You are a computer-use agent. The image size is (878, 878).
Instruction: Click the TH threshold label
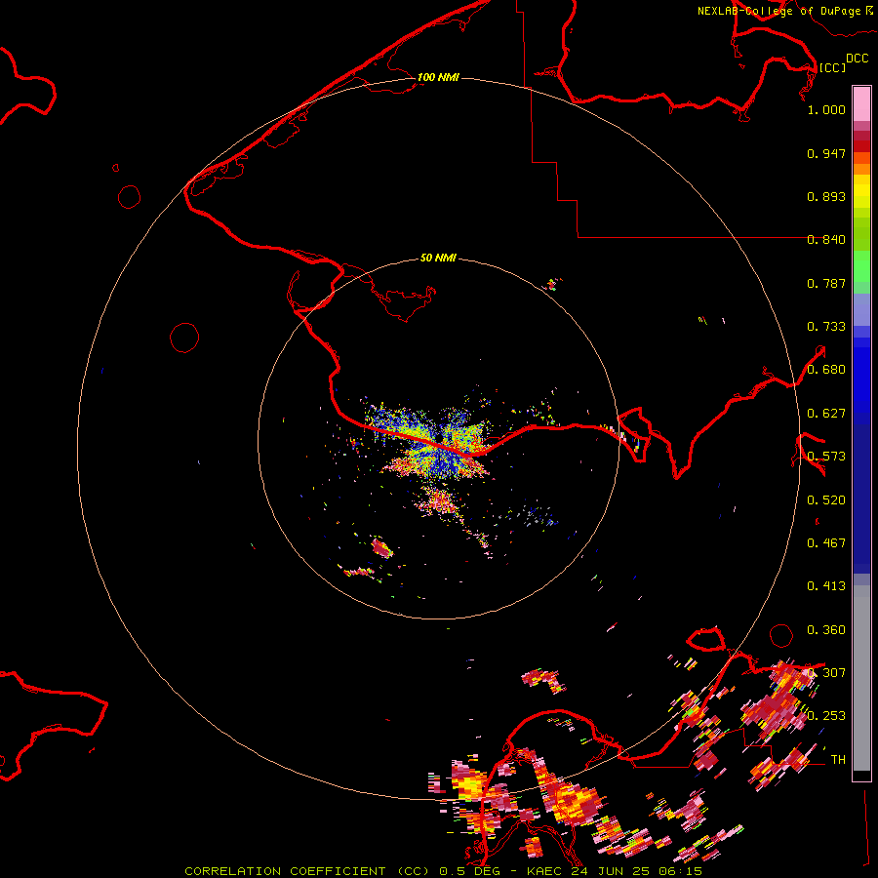pyautogui.click(x=838, y=760)
